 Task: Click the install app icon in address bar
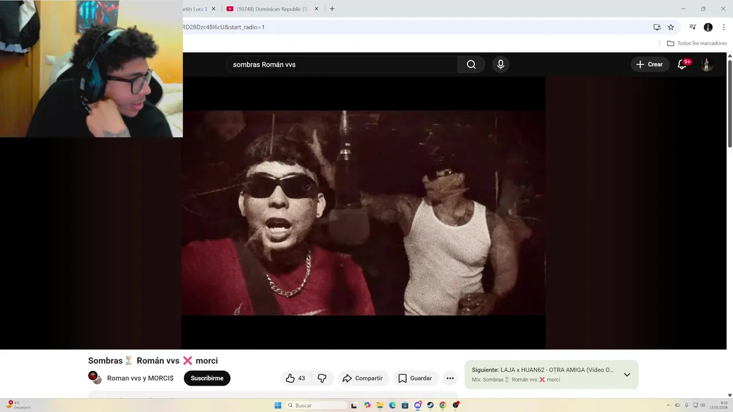click(657, 27)
